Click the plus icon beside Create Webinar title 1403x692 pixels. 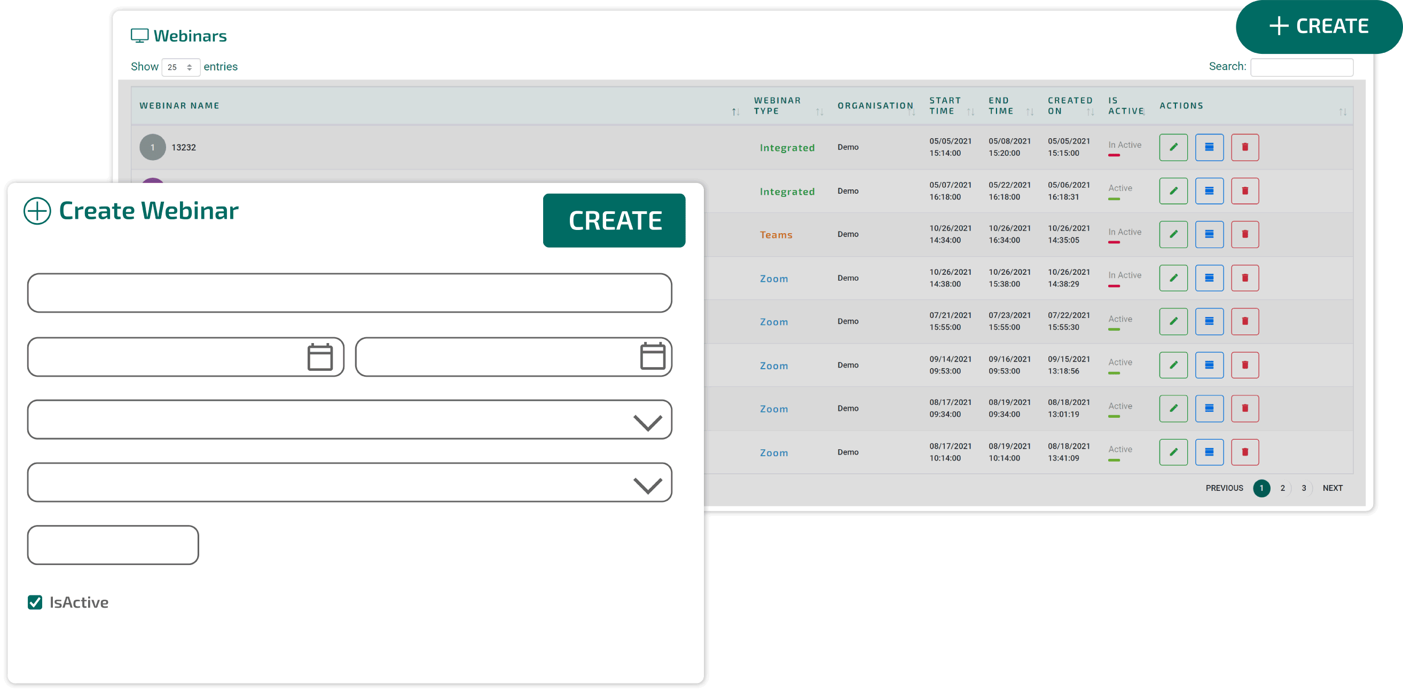37,211
